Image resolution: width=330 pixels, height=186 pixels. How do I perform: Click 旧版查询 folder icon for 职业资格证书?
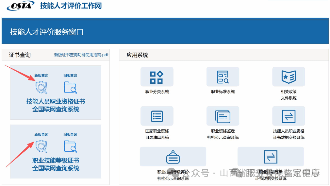[x=70, y=87]
